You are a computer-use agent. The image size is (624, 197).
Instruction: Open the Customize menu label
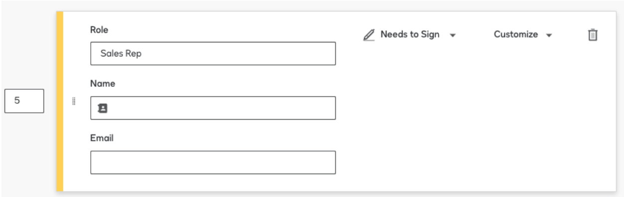(x=516, y=34)
